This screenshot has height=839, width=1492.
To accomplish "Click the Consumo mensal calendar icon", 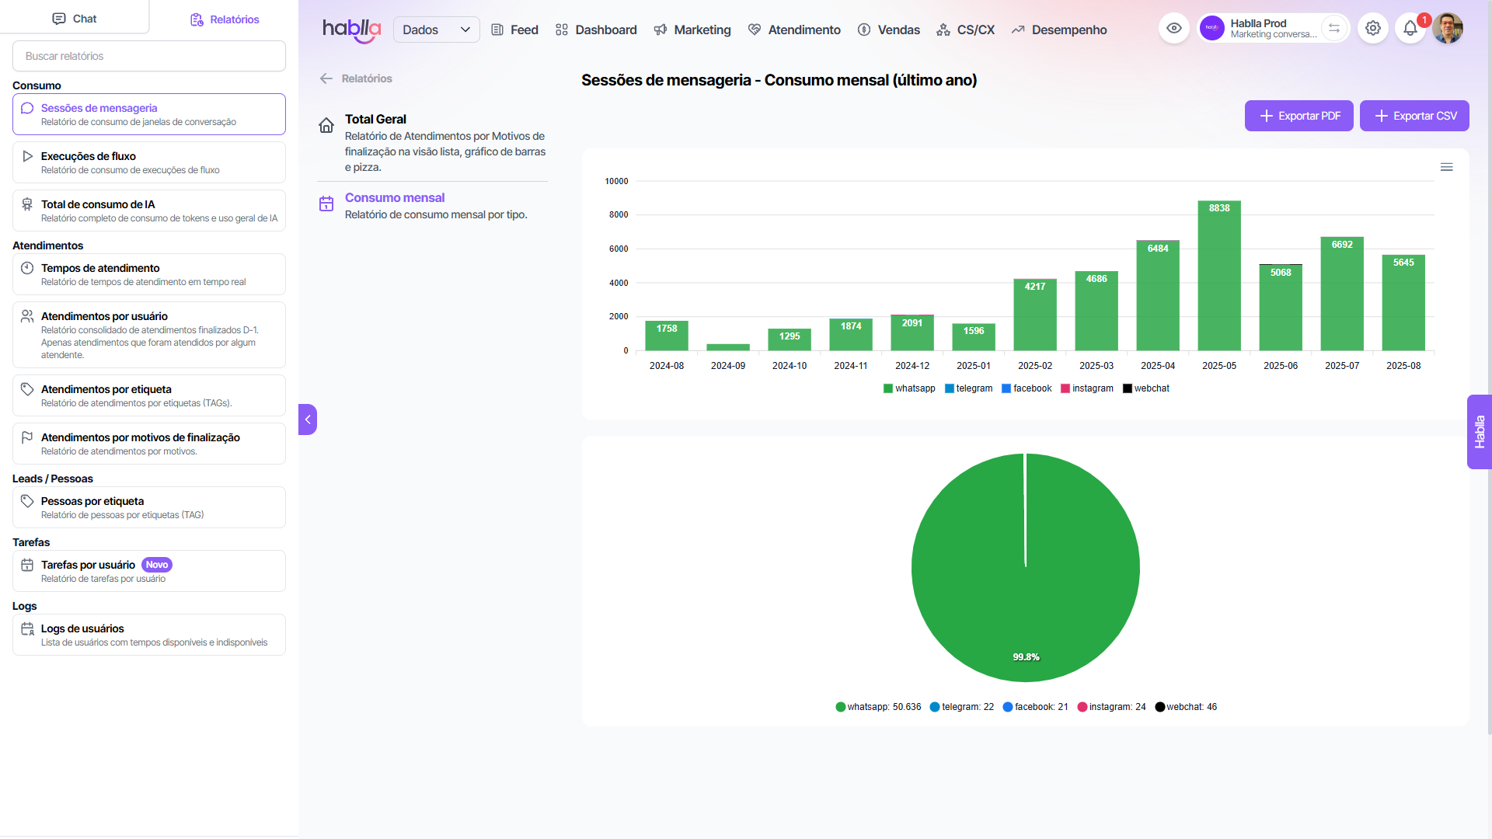I will [326, 204].
